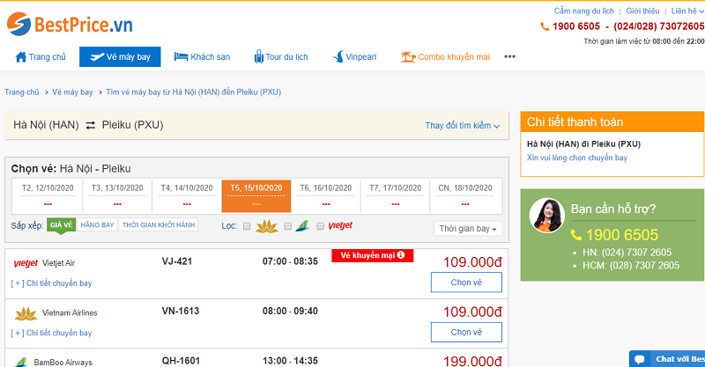Click the luggage icon beside Tour du lịch
705x367 pixels.
(258, 56)
